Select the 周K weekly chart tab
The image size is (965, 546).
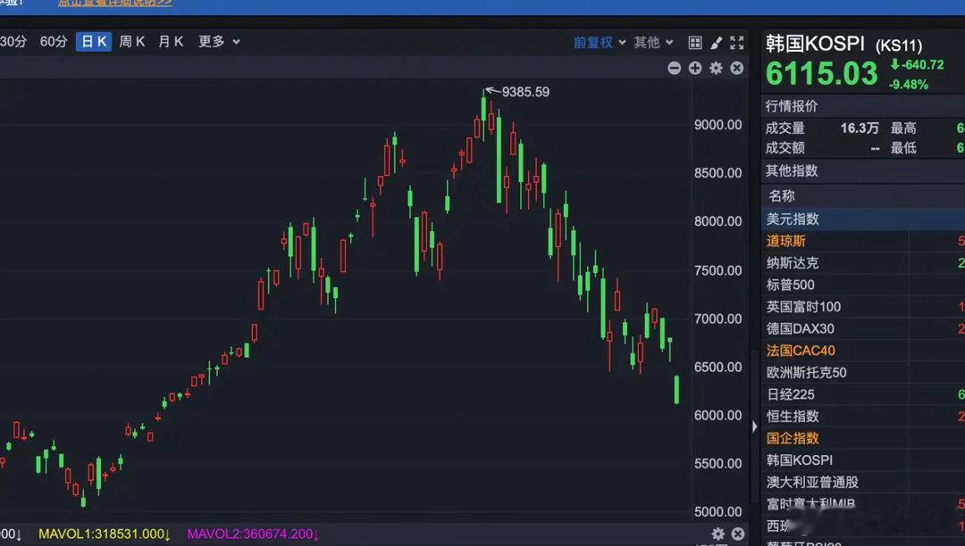point(131,42)
